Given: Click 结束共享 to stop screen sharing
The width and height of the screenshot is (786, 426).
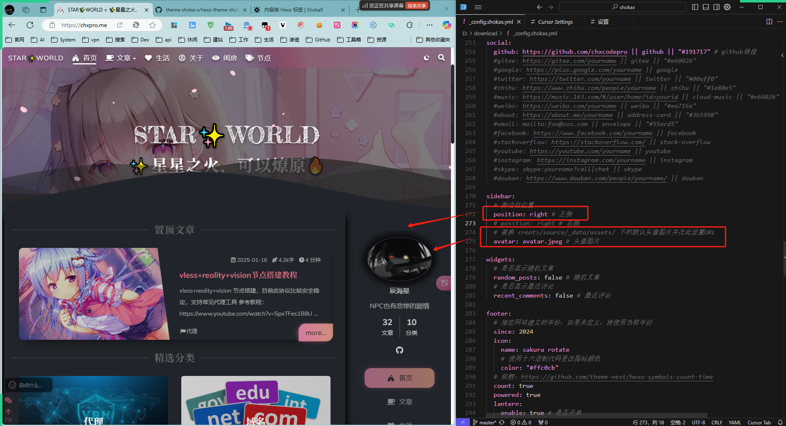Looking at the screenshot, I should pos(417,6).
